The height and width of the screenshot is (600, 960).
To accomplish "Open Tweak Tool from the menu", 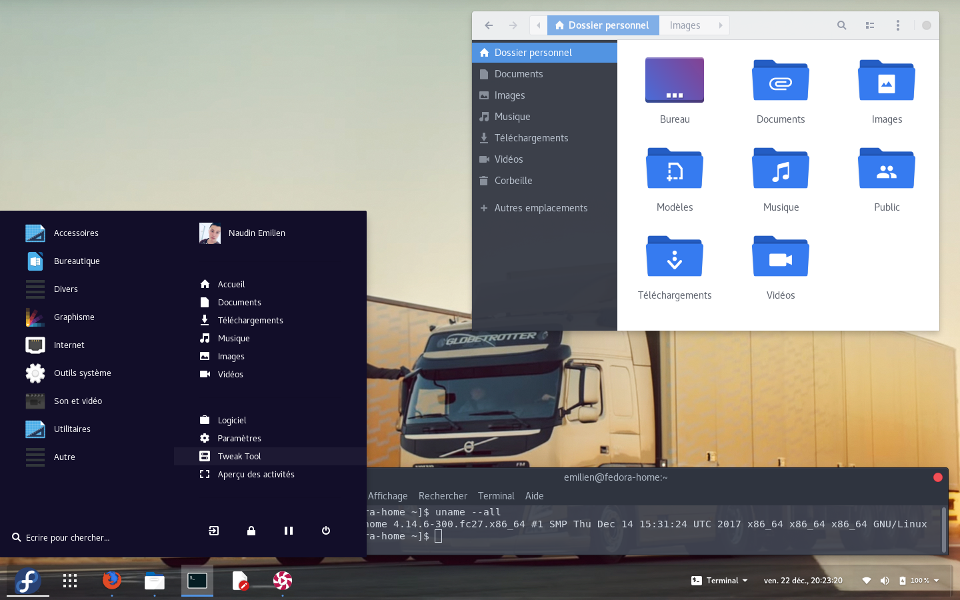I will click(239, 457).
